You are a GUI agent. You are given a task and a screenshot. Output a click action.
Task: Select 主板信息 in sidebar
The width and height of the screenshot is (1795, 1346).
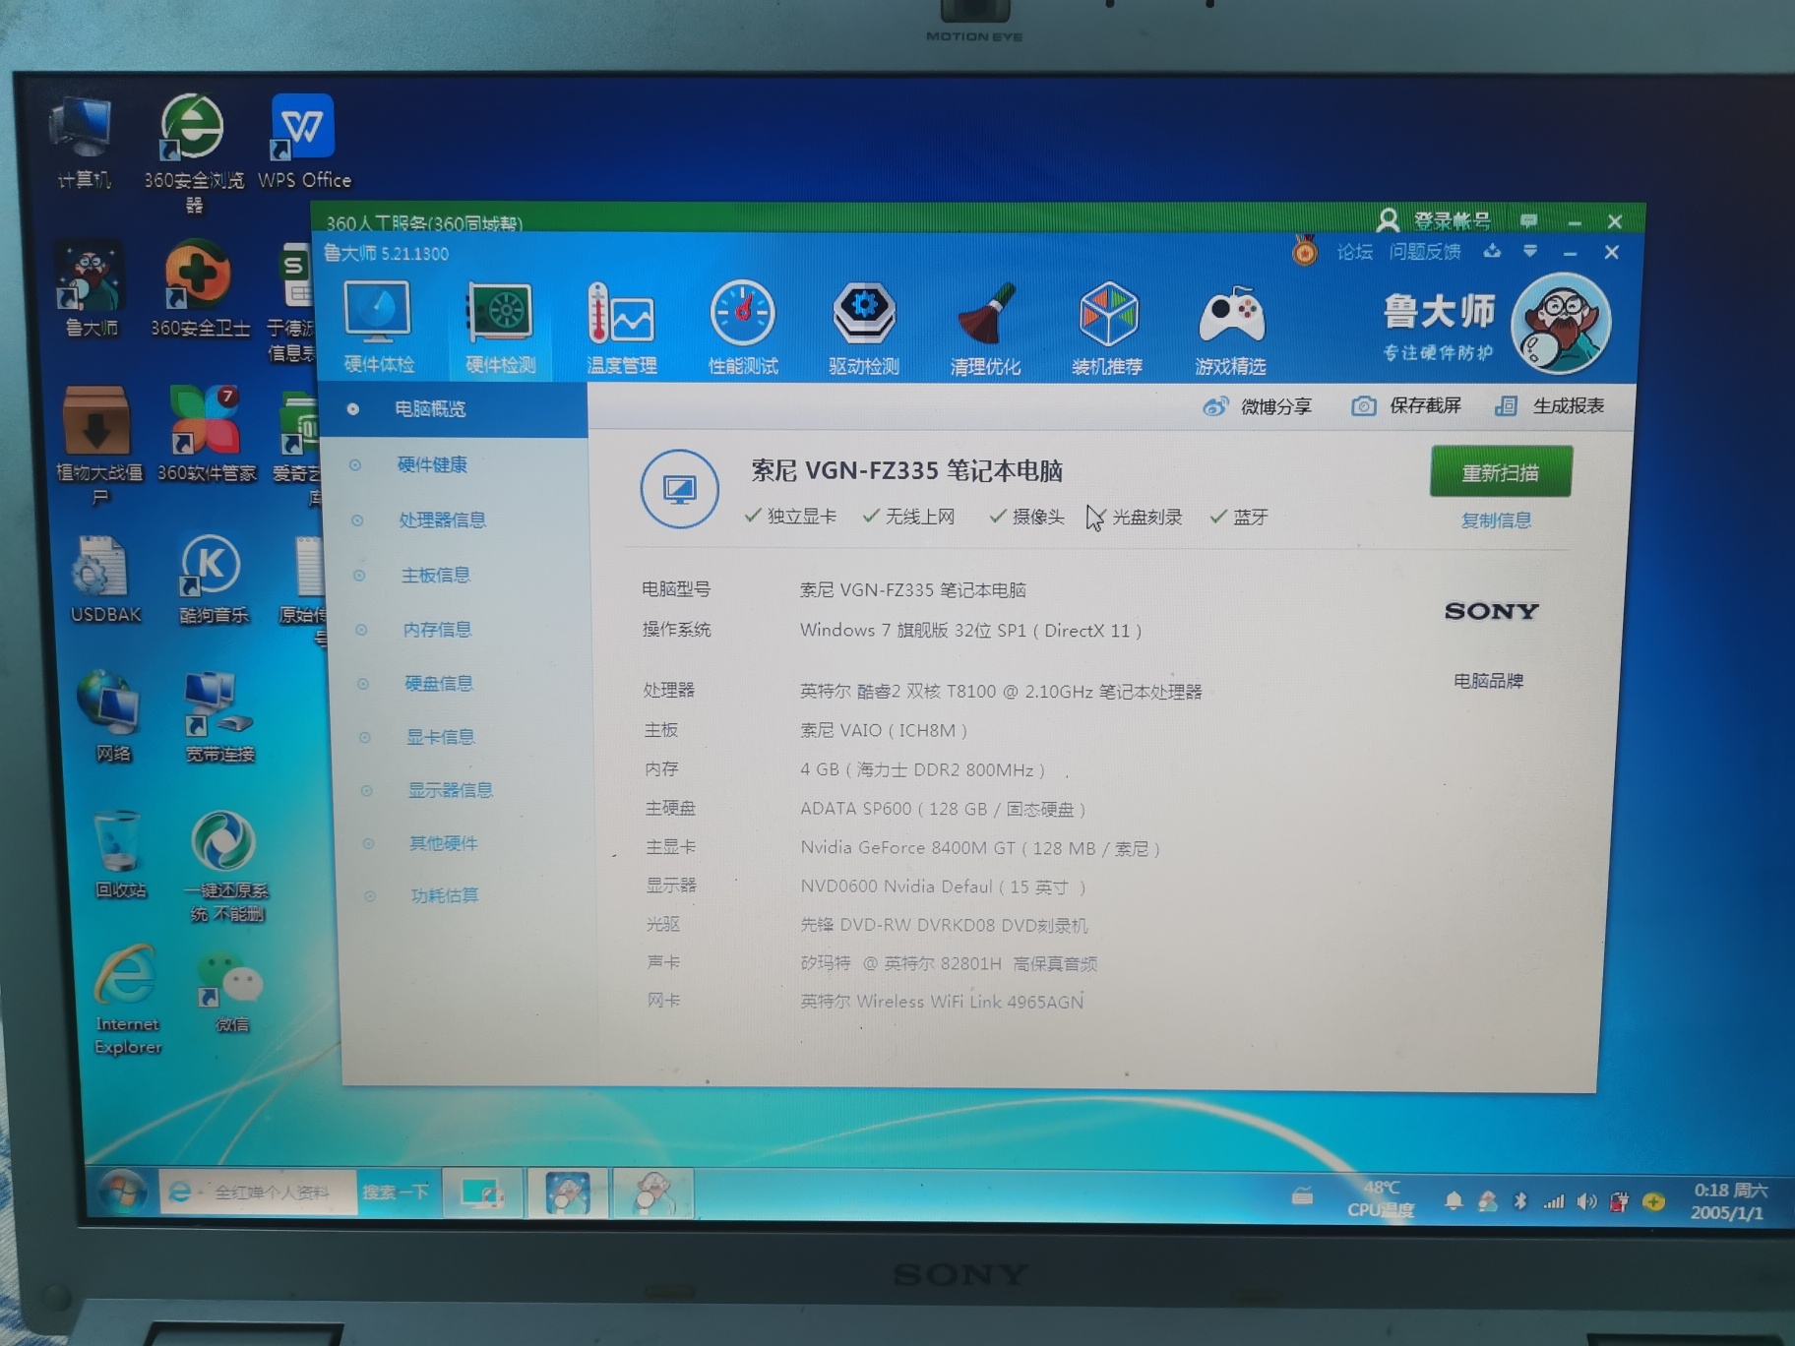[x=435, y=575]
